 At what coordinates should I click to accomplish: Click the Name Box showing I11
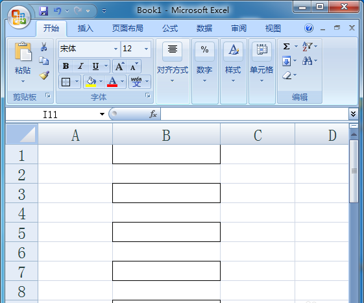point(50,114)
